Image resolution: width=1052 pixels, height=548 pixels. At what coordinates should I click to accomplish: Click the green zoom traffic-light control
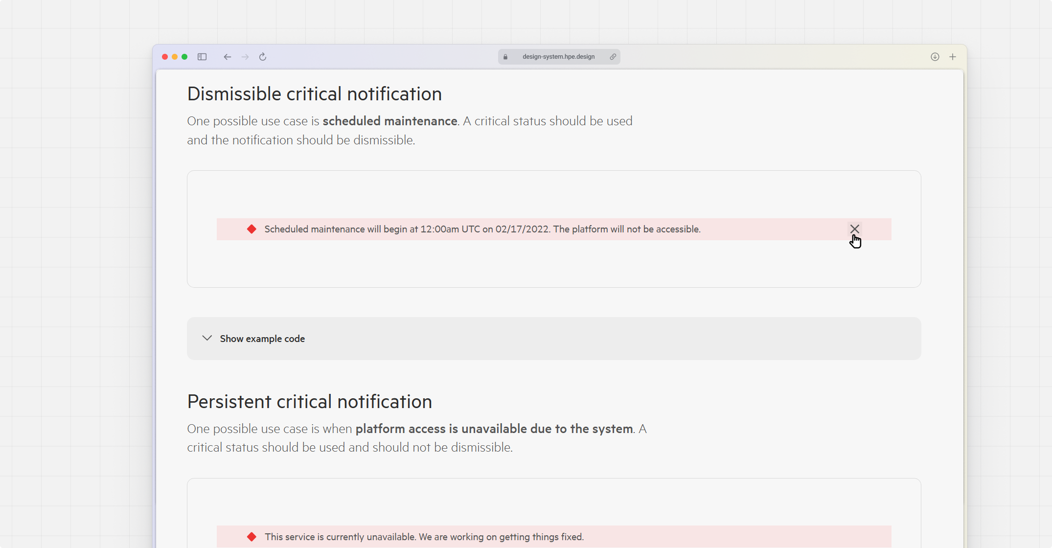(x=184, y=57)
